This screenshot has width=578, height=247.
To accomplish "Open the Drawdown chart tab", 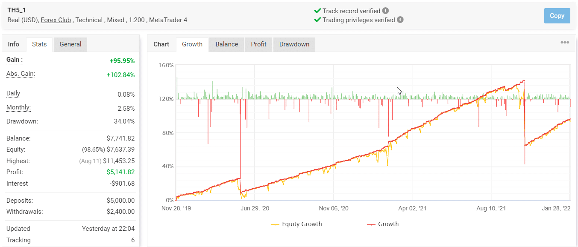I will 294,44.
